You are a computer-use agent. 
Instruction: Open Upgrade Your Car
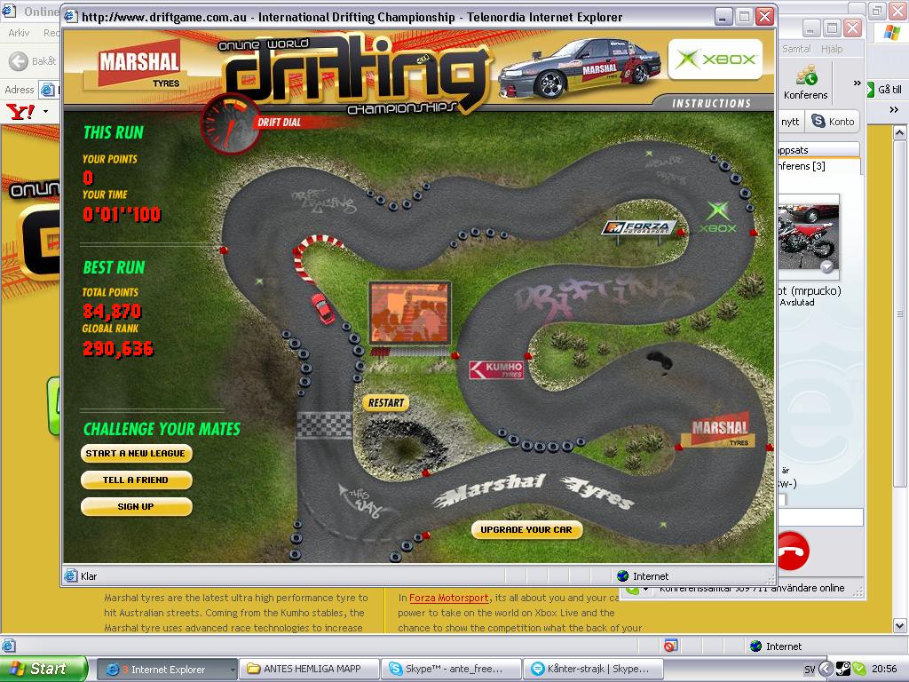(x=526, y=529)
